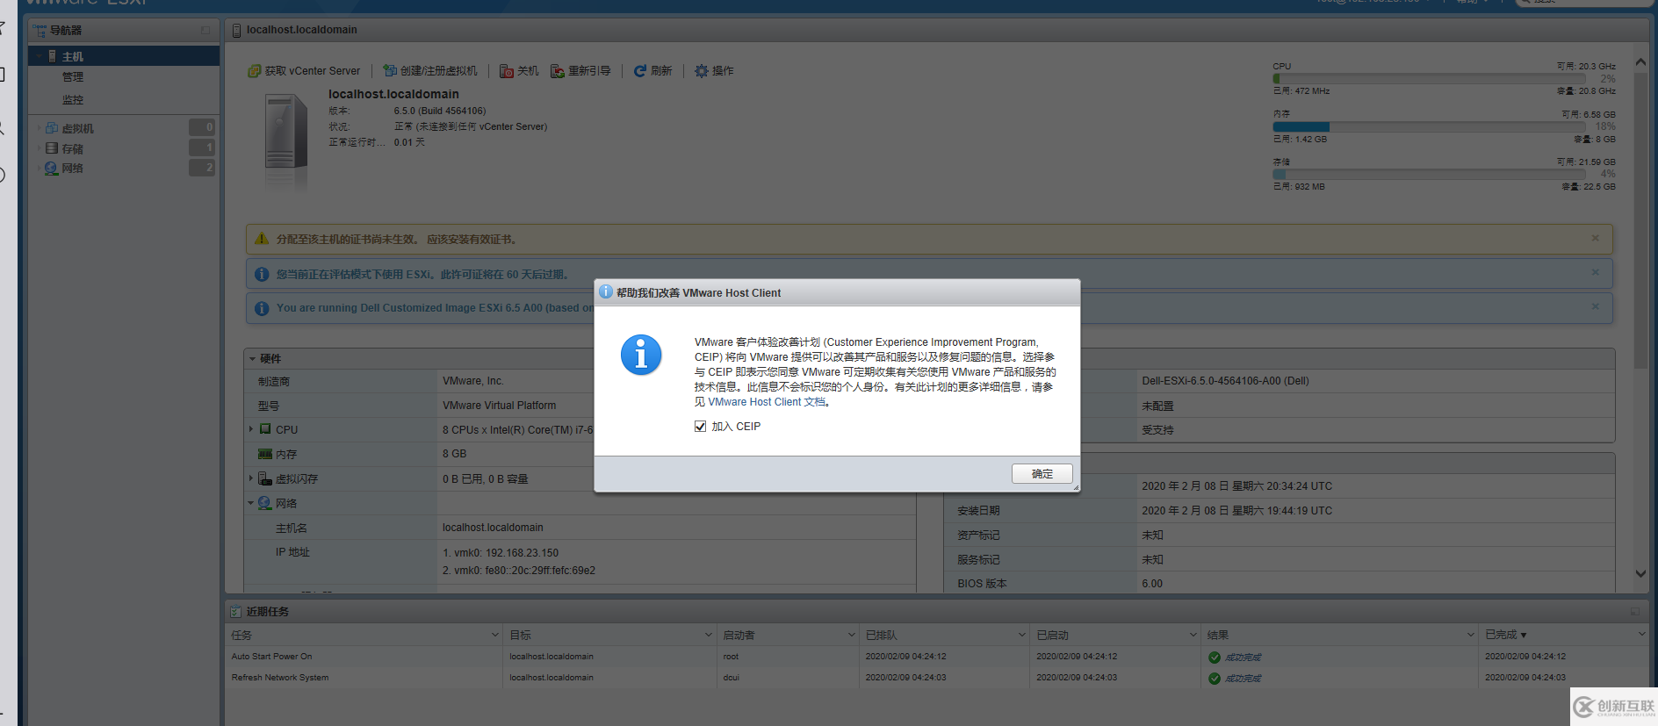Click the evaluation mode info icon
Viewport: 1658px width, 726px height.
pyautogui.click(x=262, y=274)
